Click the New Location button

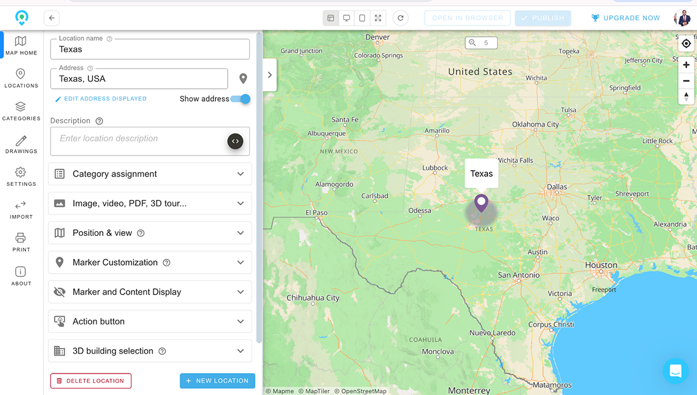click(217, 380)
